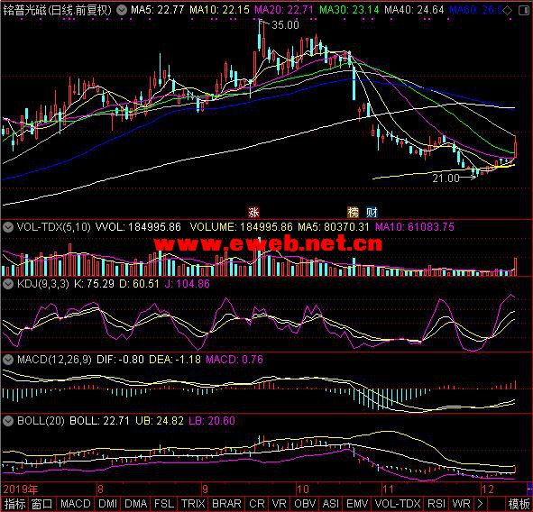Open the MACD panel dropdown arrow
533x512 pixels.
pyautogui.click(x=8, y=360)
